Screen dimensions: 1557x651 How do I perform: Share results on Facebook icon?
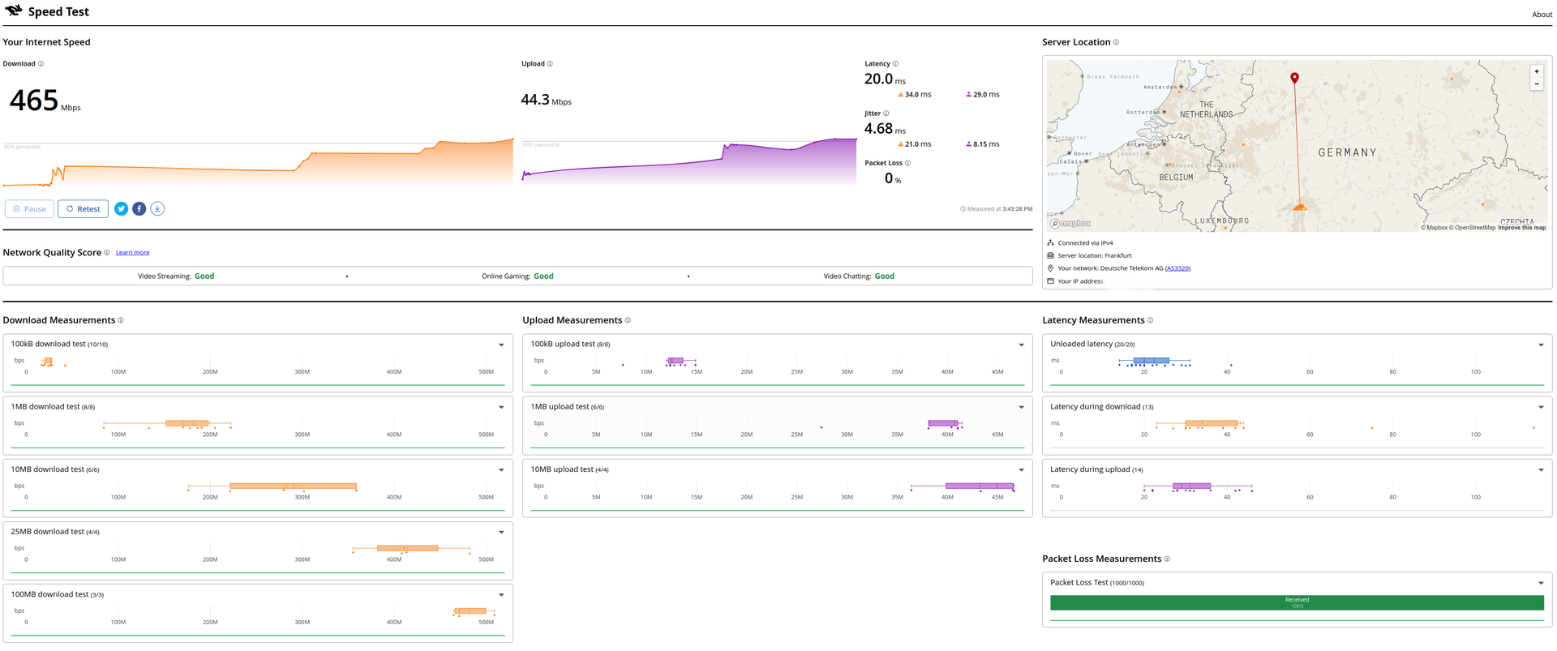[x=139, y=209]
